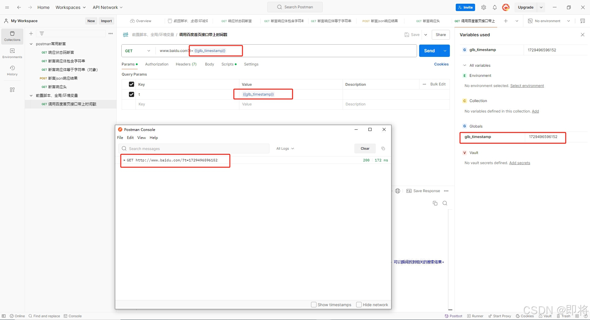Focus the Search messages field in console
Screen dimensions: 590x320
pos(194,148)
